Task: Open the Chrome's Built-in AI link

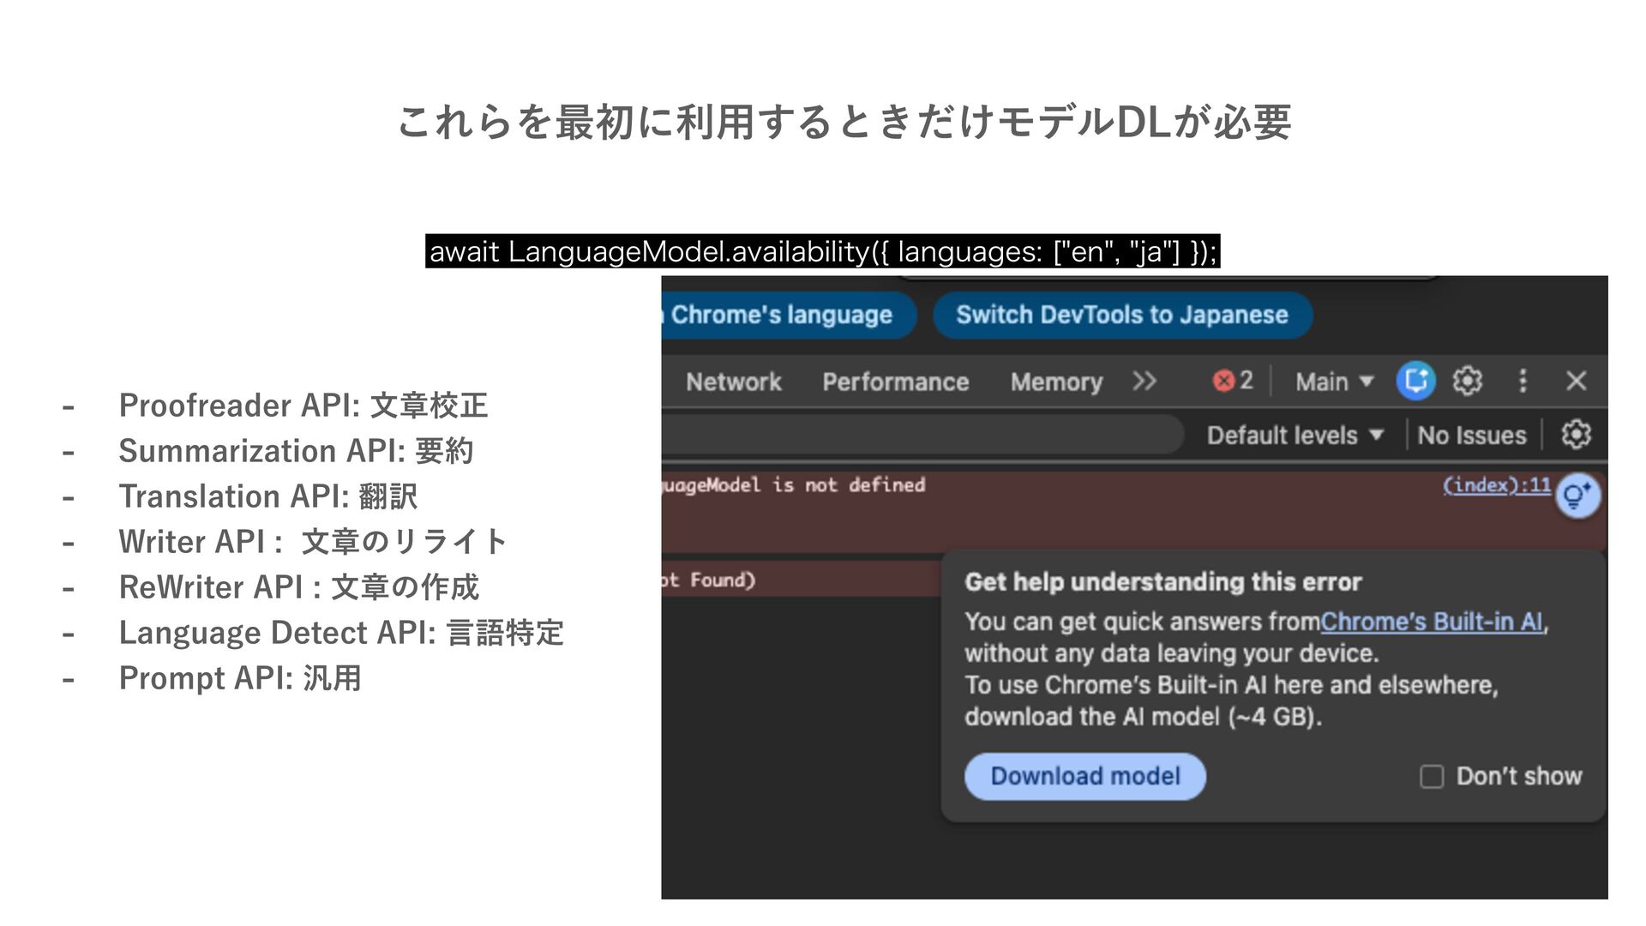Action: click(x=1432, y=622)
